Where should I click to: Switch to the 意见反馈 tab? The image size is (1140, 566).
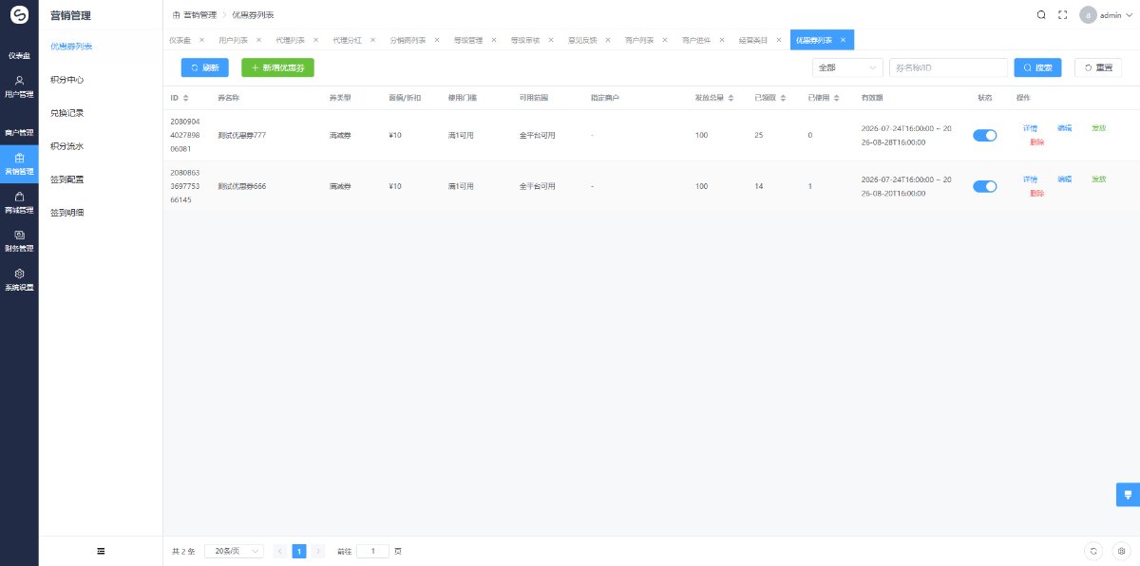click(x=582, y=40)
